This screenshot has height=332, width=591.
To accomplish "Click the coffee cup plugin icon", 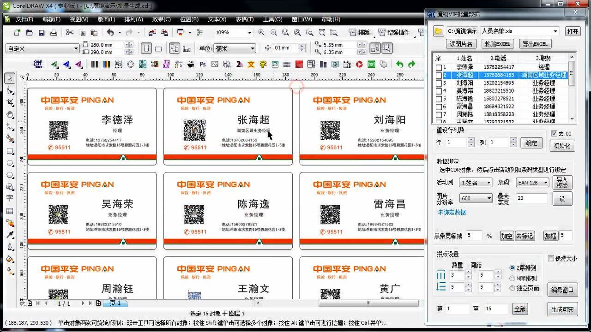I will click(x=190, y=64).
